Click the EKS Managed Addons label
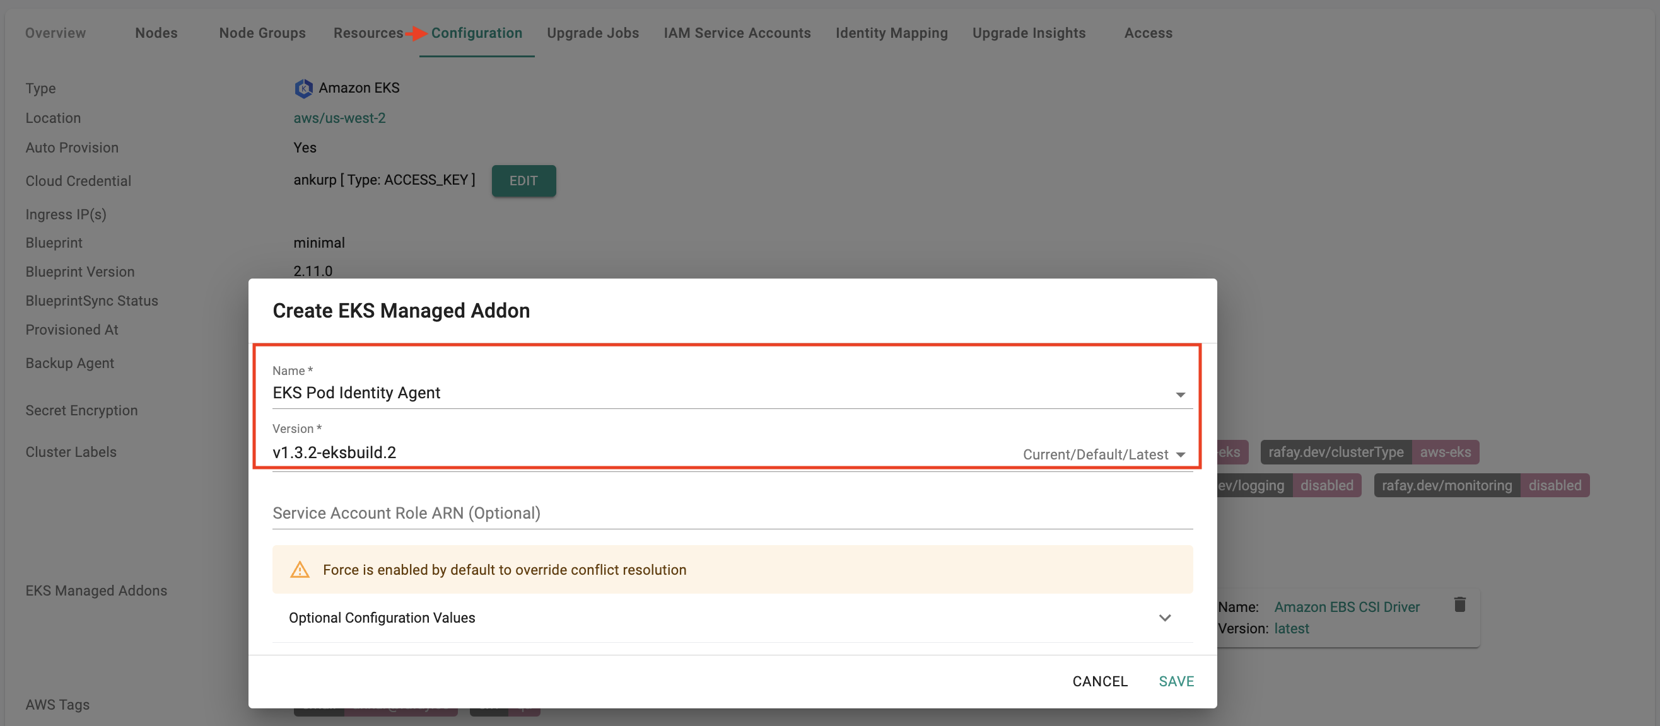1660x726 pixels. (96, 591)
